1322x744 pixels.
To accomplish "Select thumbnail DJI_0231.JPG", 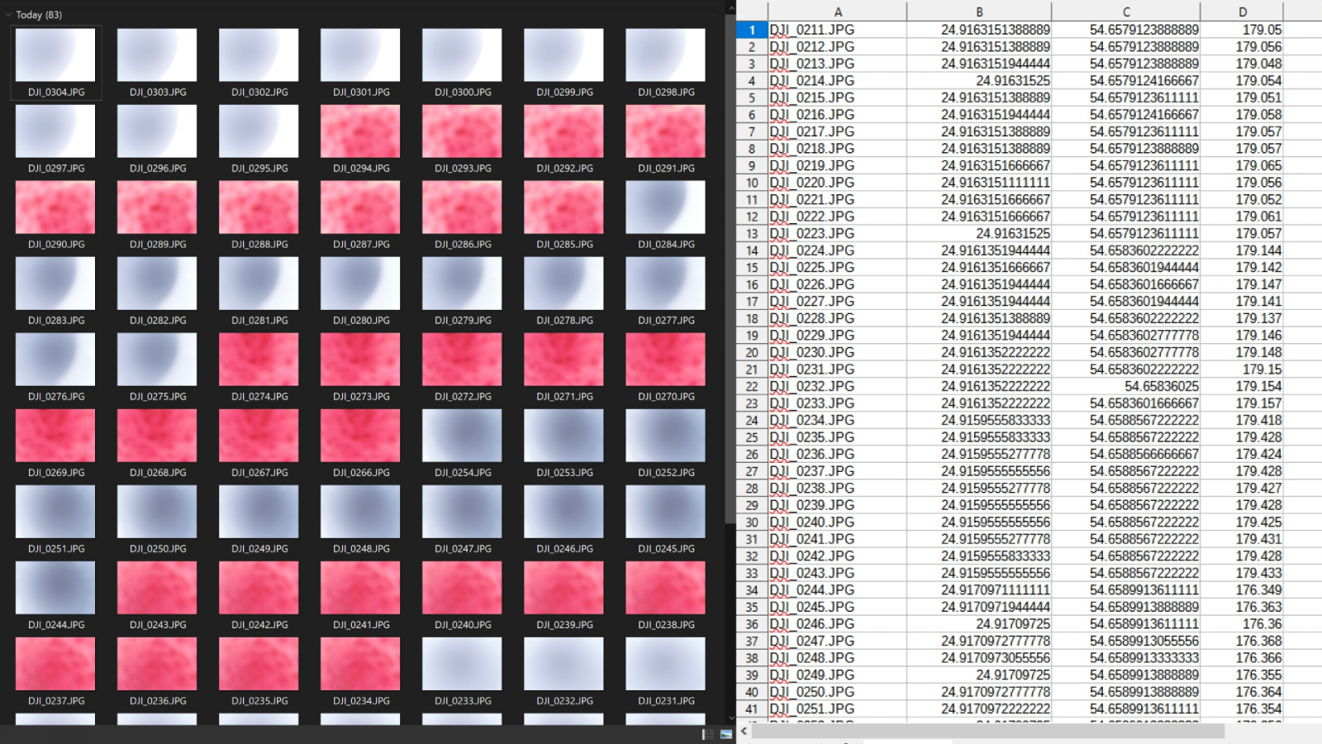I will tap(665, 664).
